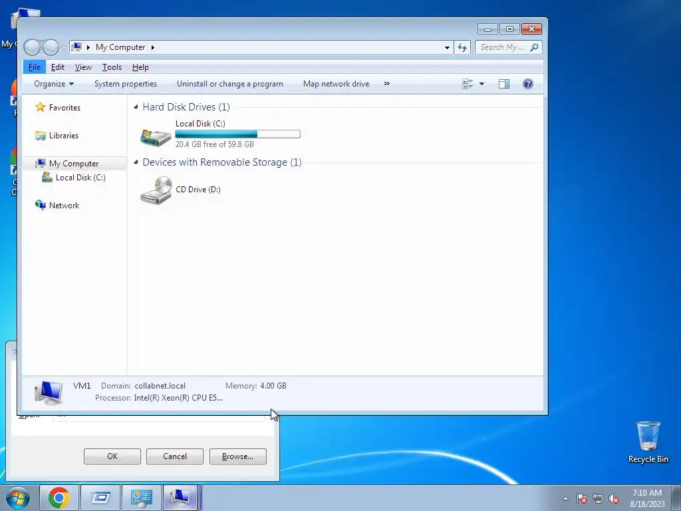The height and width of the screenshot is (511, 681).
Task: Click the Local Disk (C:) capacity bar
Action: point(237,134)
